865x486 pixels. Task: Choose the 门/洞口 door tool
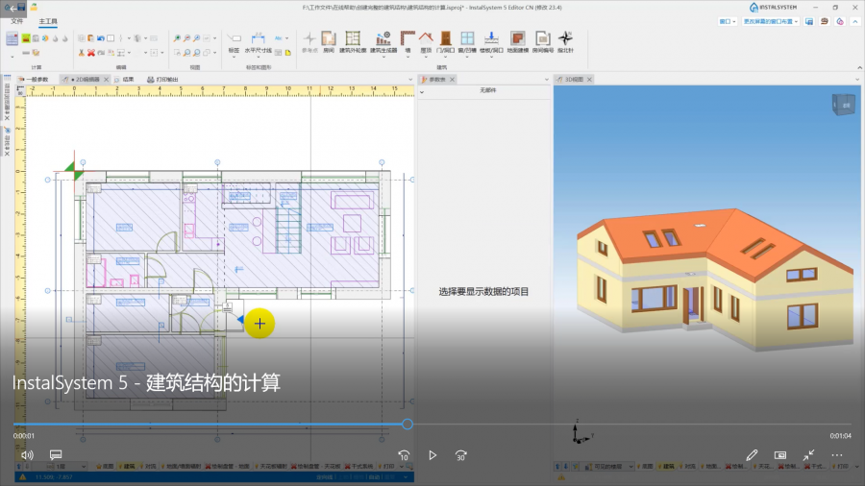(x=445, y=41)
